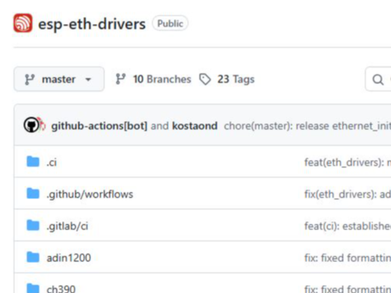Image resolution: width=391 pixels, height=293 pixels.
Task: View the 10 Branches list
Action: pyautogui.click(x=154, y=79)
